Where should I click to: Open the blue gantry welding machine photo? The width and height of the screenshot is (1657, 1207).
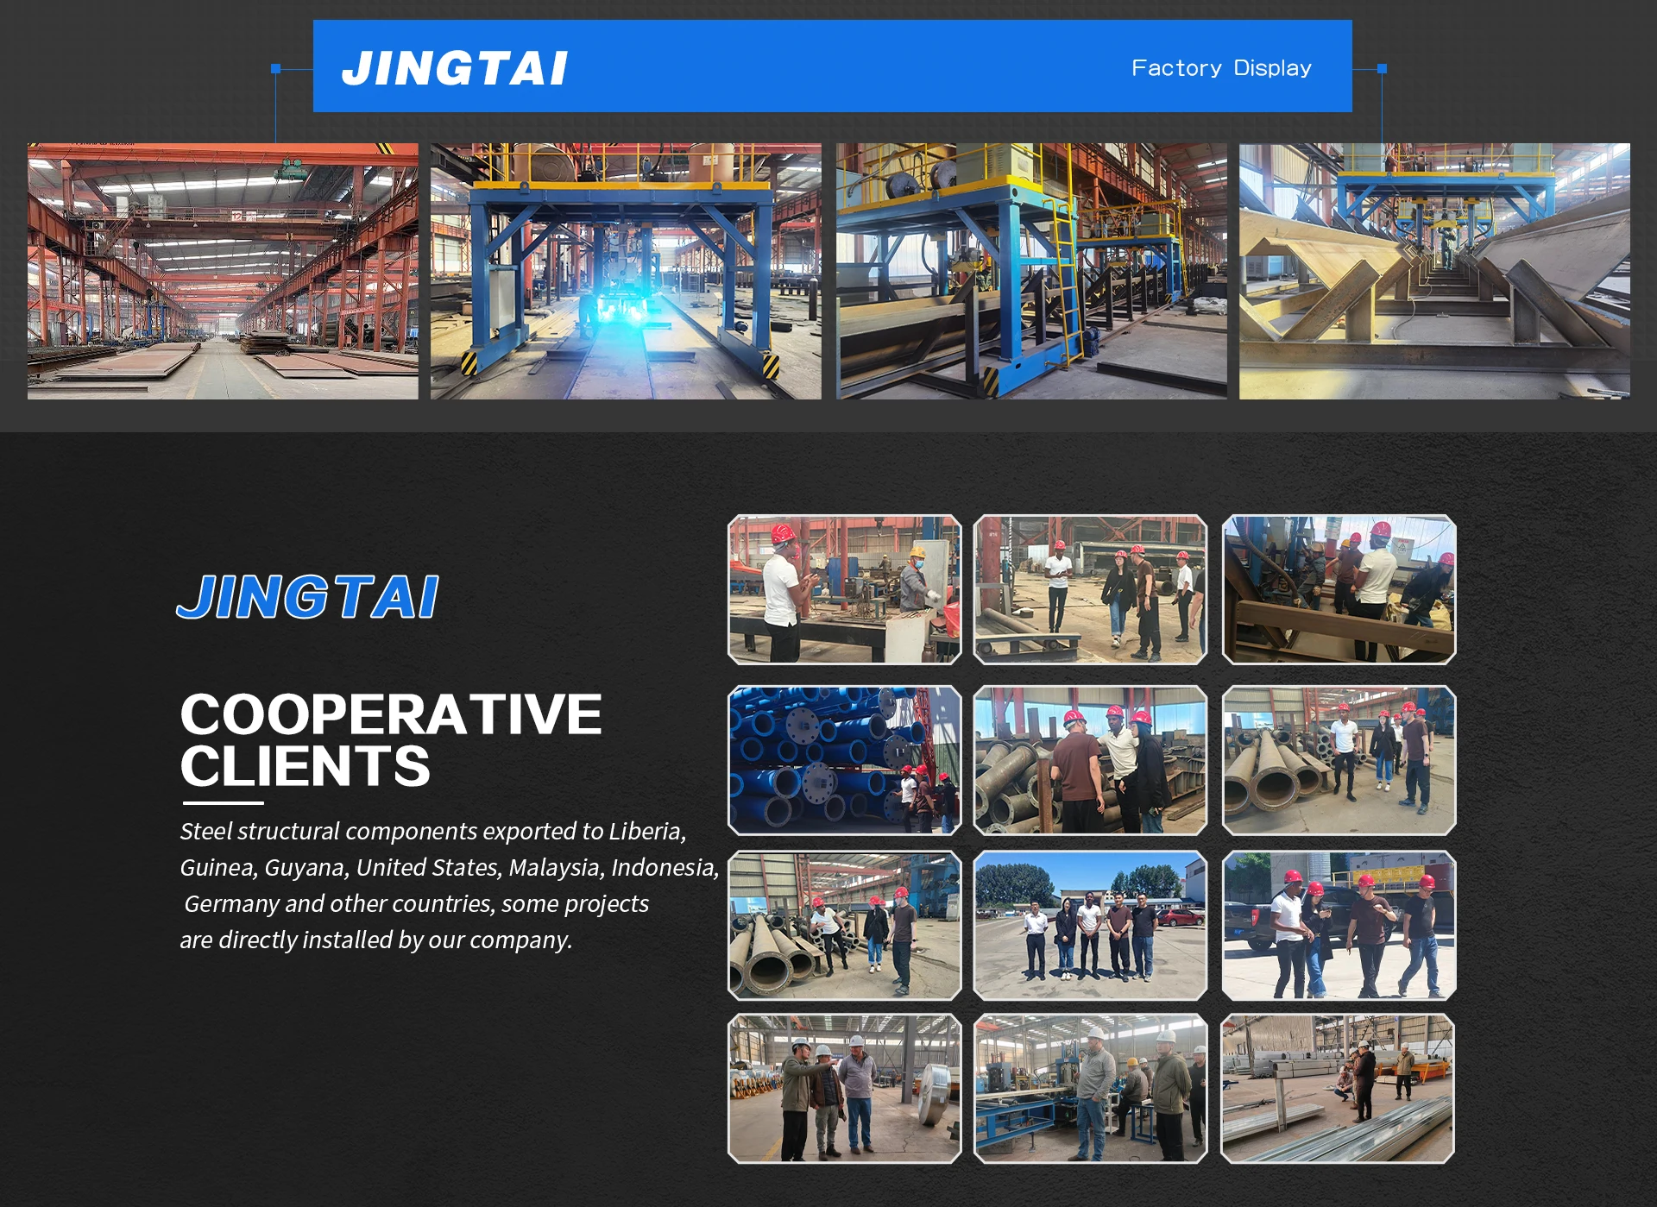click(626, 271)
